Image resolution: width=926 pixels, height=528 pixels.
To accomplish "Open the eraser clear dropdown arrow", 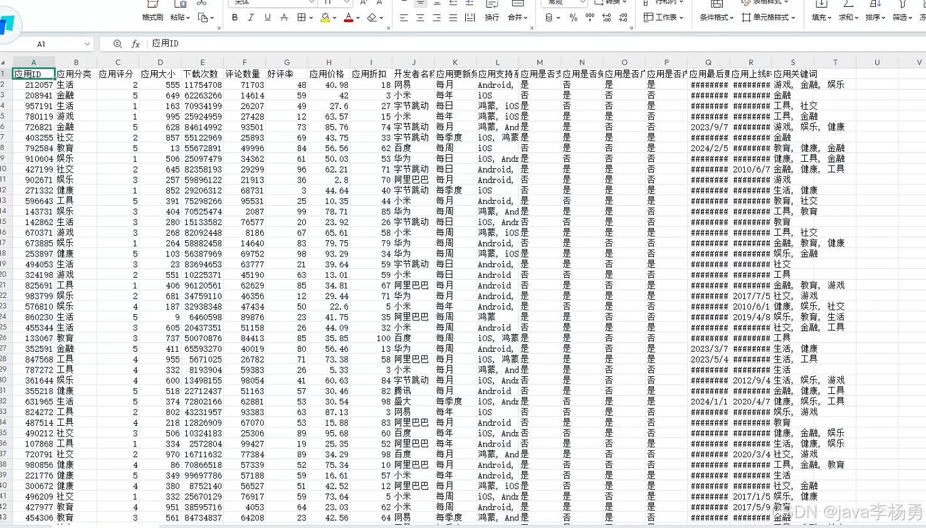I will tap(381, 18).
